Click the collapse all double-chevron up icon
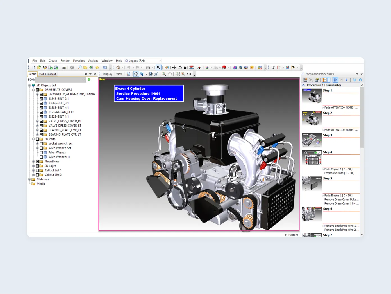Viewport: 391px width, 294px height. click(360, 80)
